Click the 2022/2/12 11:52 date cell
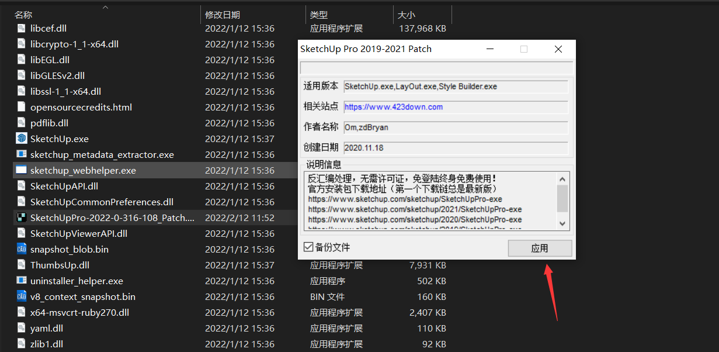Viewport: 719px width, 352px height. (x=239, y=218)
